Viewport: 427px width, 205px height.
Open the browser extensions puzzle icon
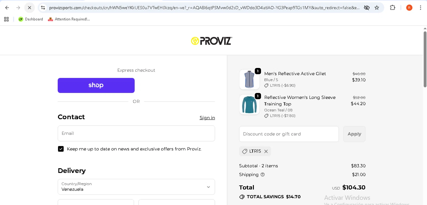click(x=393, y=8)
